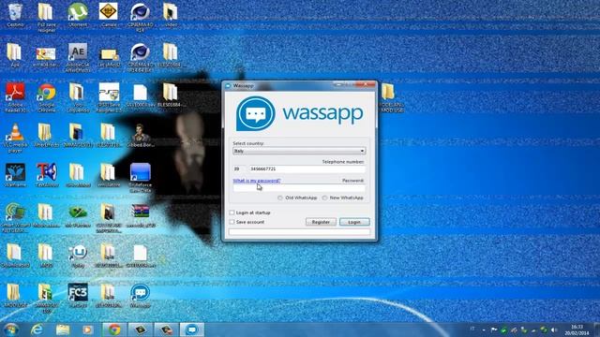Image resolution: width=600 pixels, height=337 pixels.
Task: Click the Login button
Action: coord(354,222)
